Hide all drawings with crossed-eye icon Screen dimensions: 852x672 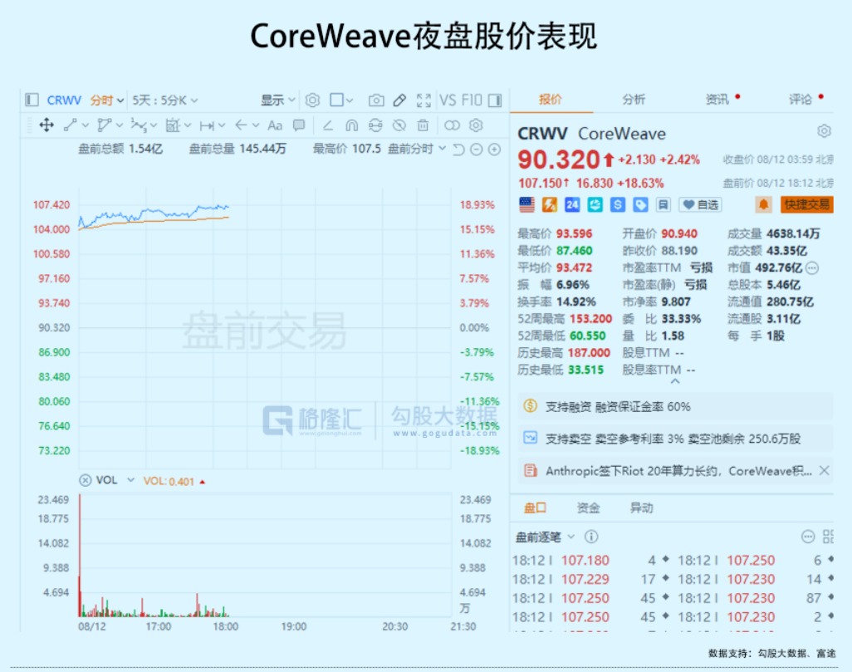coord(399,125)
